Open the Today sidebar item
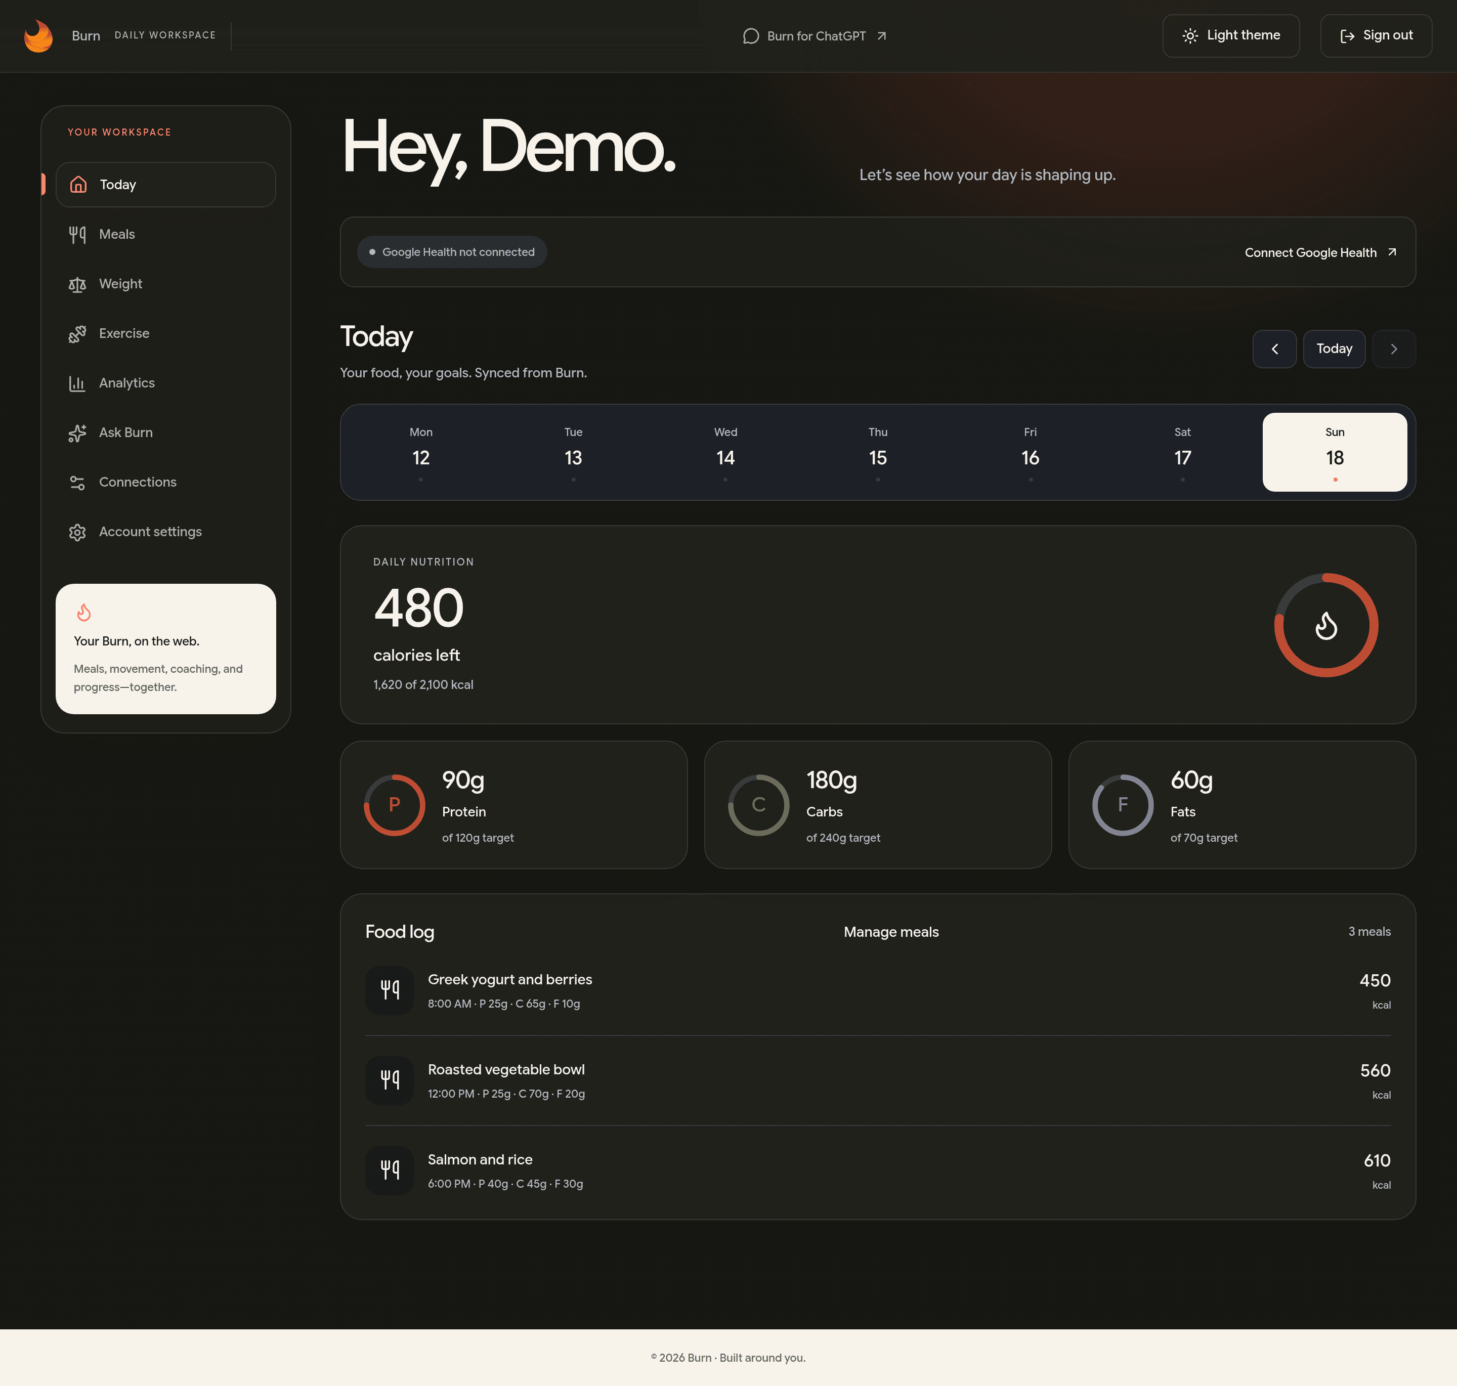1457x1386 pixels. [x=165, y=185]
